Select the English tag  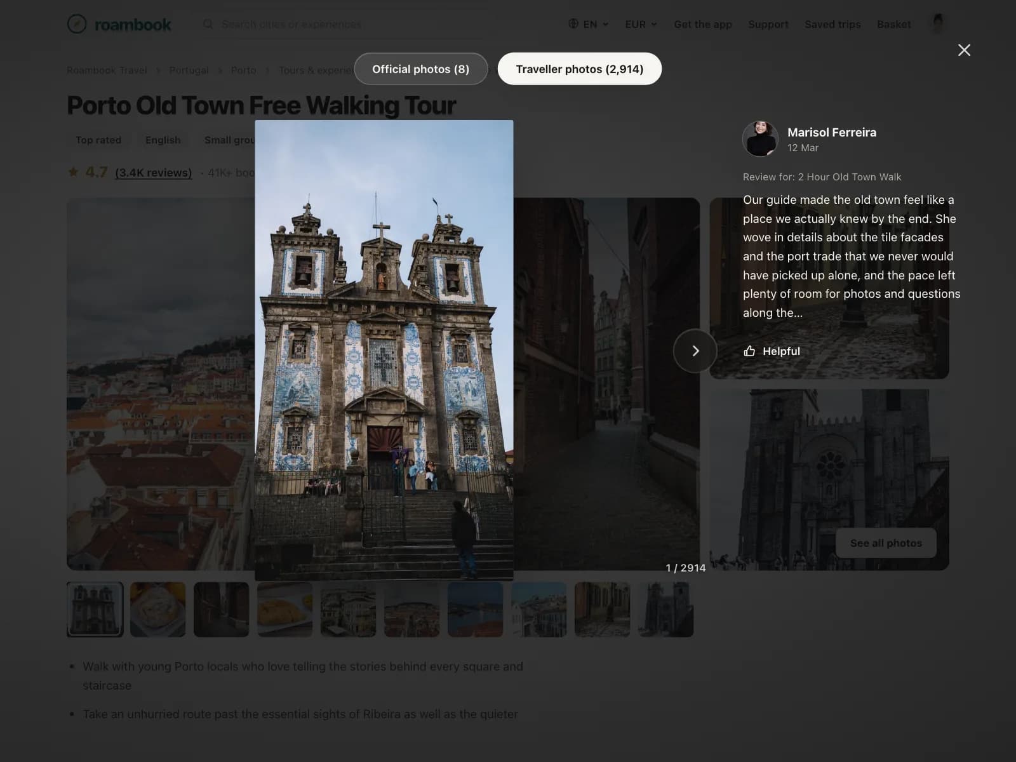coord(163,140)
